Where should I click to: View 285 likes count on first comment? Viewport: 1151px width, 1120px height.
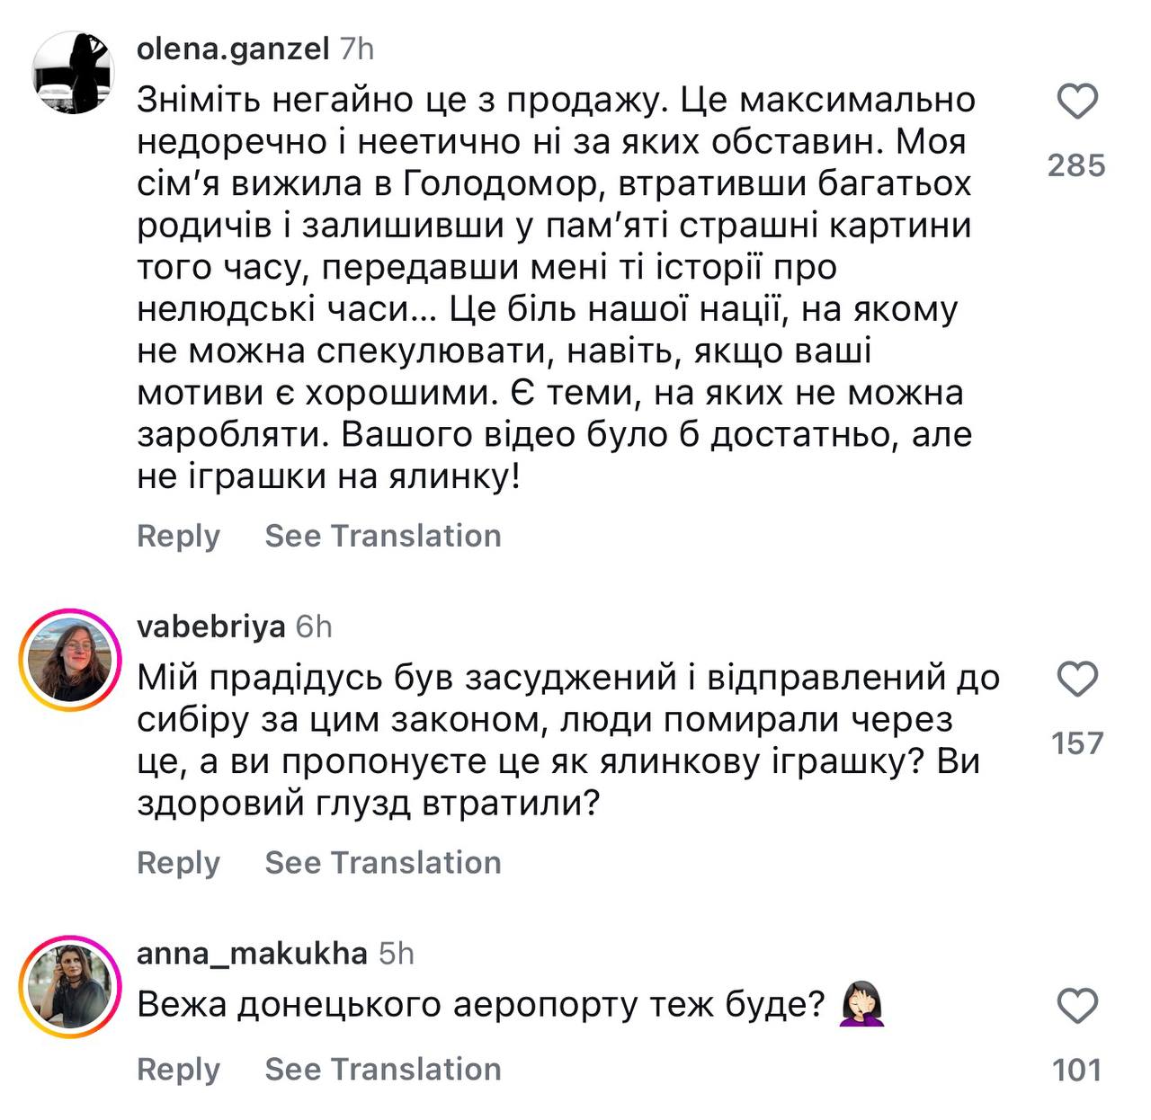pyautogui.click(x=1076, y=165)
